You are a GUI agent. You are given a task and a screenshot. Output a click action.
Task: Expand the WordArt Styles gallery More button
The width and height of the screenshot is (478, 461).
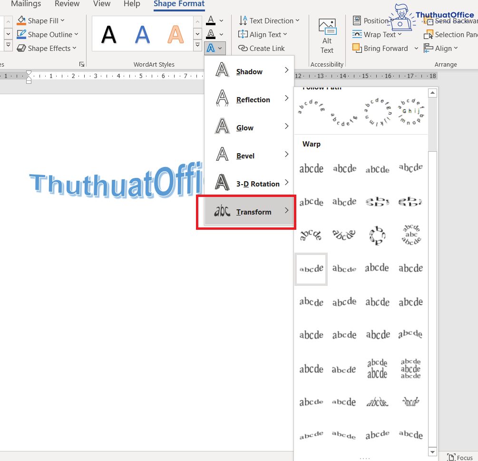coord(197,45)
